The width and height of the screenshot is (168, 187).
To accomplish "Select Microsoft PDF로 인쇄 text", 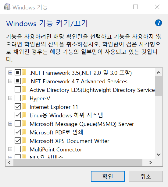I will pos(56,132).
